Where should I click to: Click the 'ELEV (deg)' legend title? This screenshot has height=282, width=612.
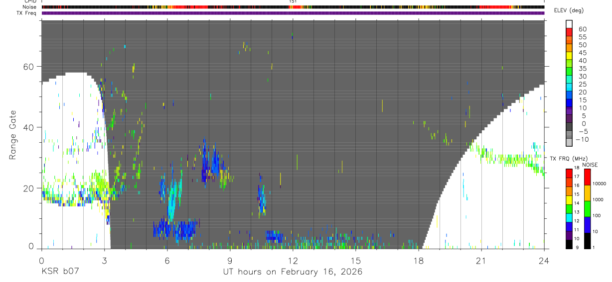click(569, 10)
